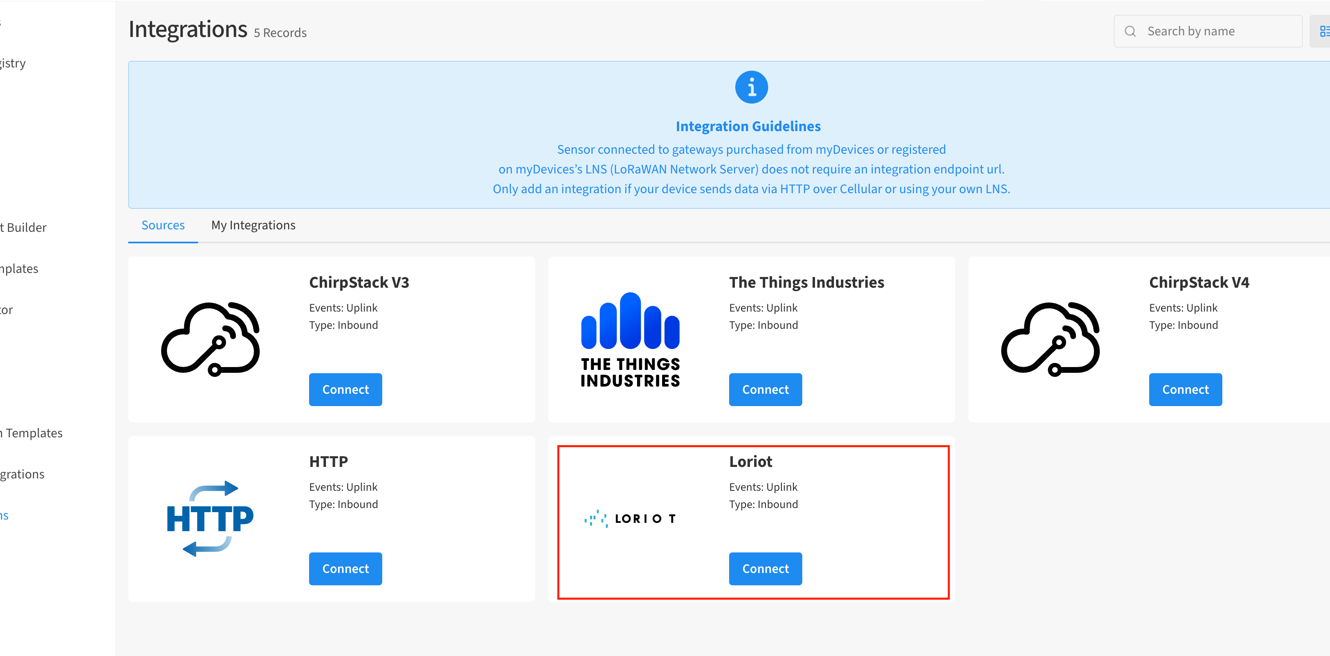Click 'Events: Uplink' on ChirpStack V3 card
1330x656 pixels.
click(343, 308)
